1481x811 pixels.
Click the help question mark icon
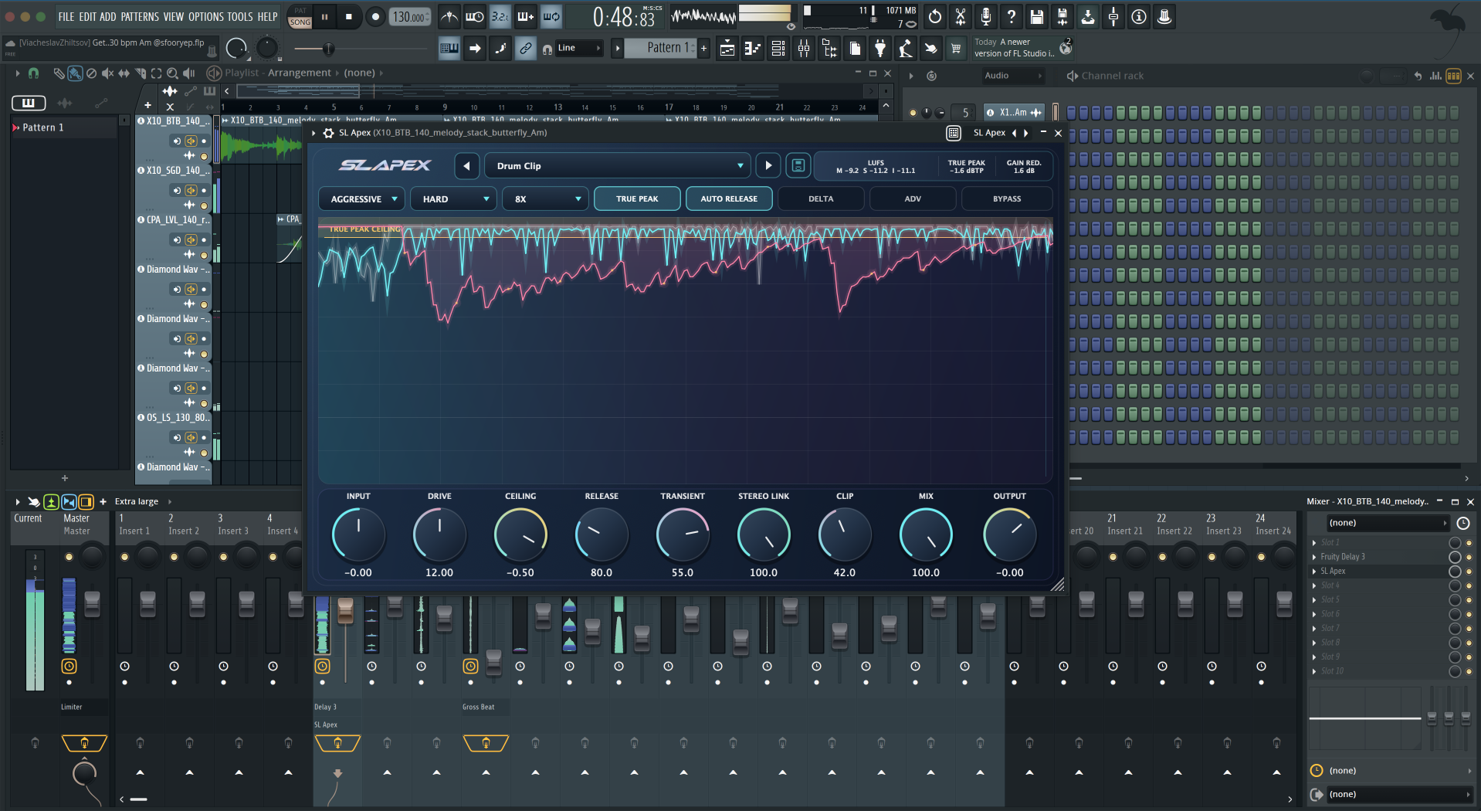pos(1012,16)
